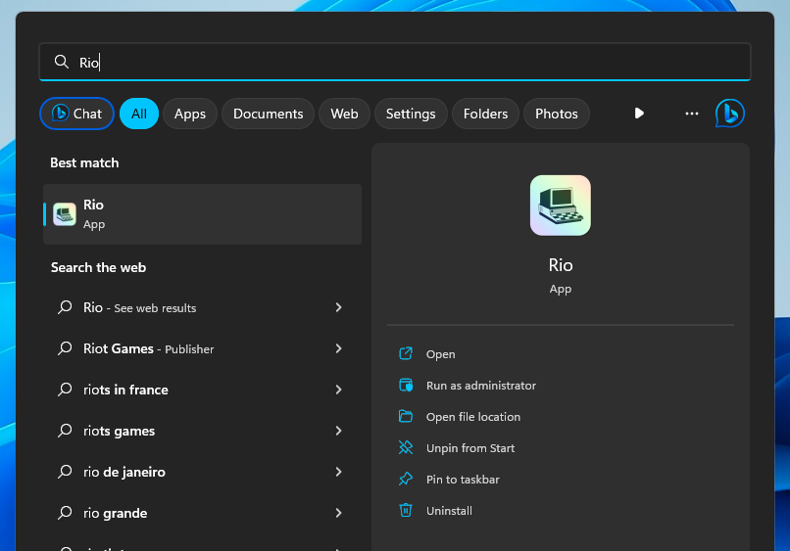Expand the riots in france chevron
The image size is (790, 551).
coord(338,390)
